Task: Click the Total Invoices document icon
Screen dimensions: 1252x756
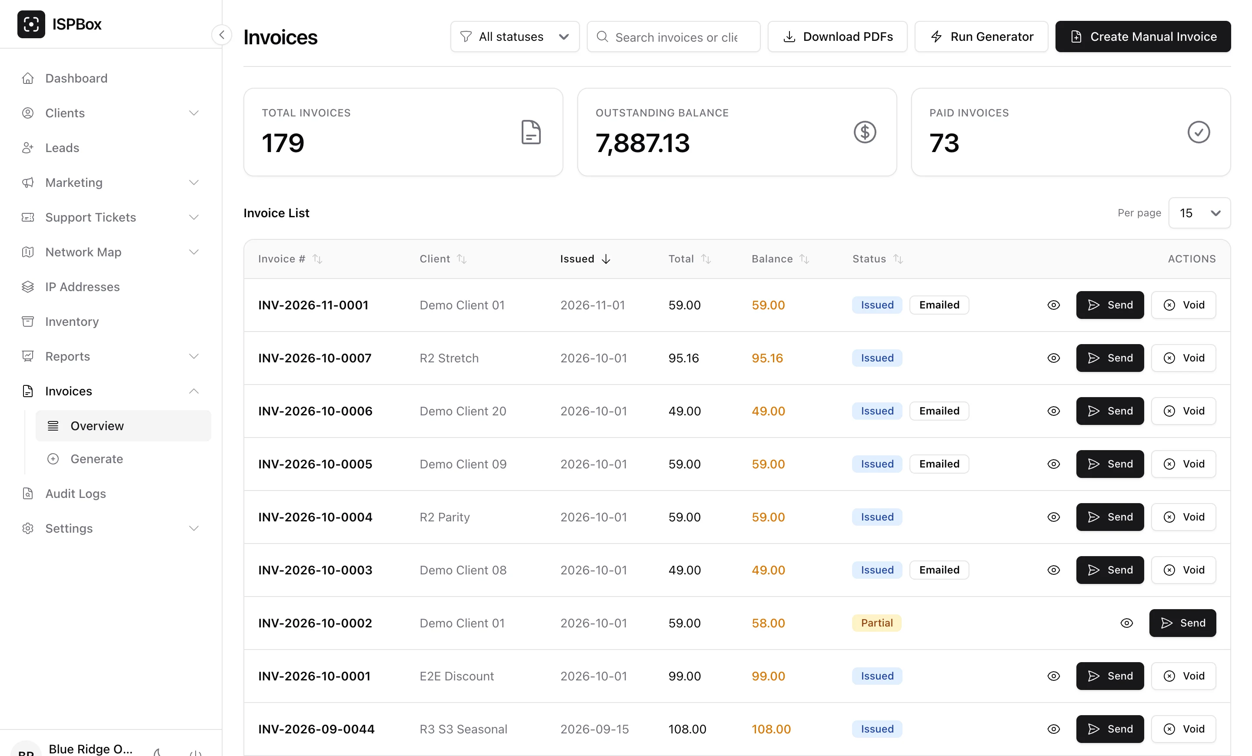Action: point(531,132)
